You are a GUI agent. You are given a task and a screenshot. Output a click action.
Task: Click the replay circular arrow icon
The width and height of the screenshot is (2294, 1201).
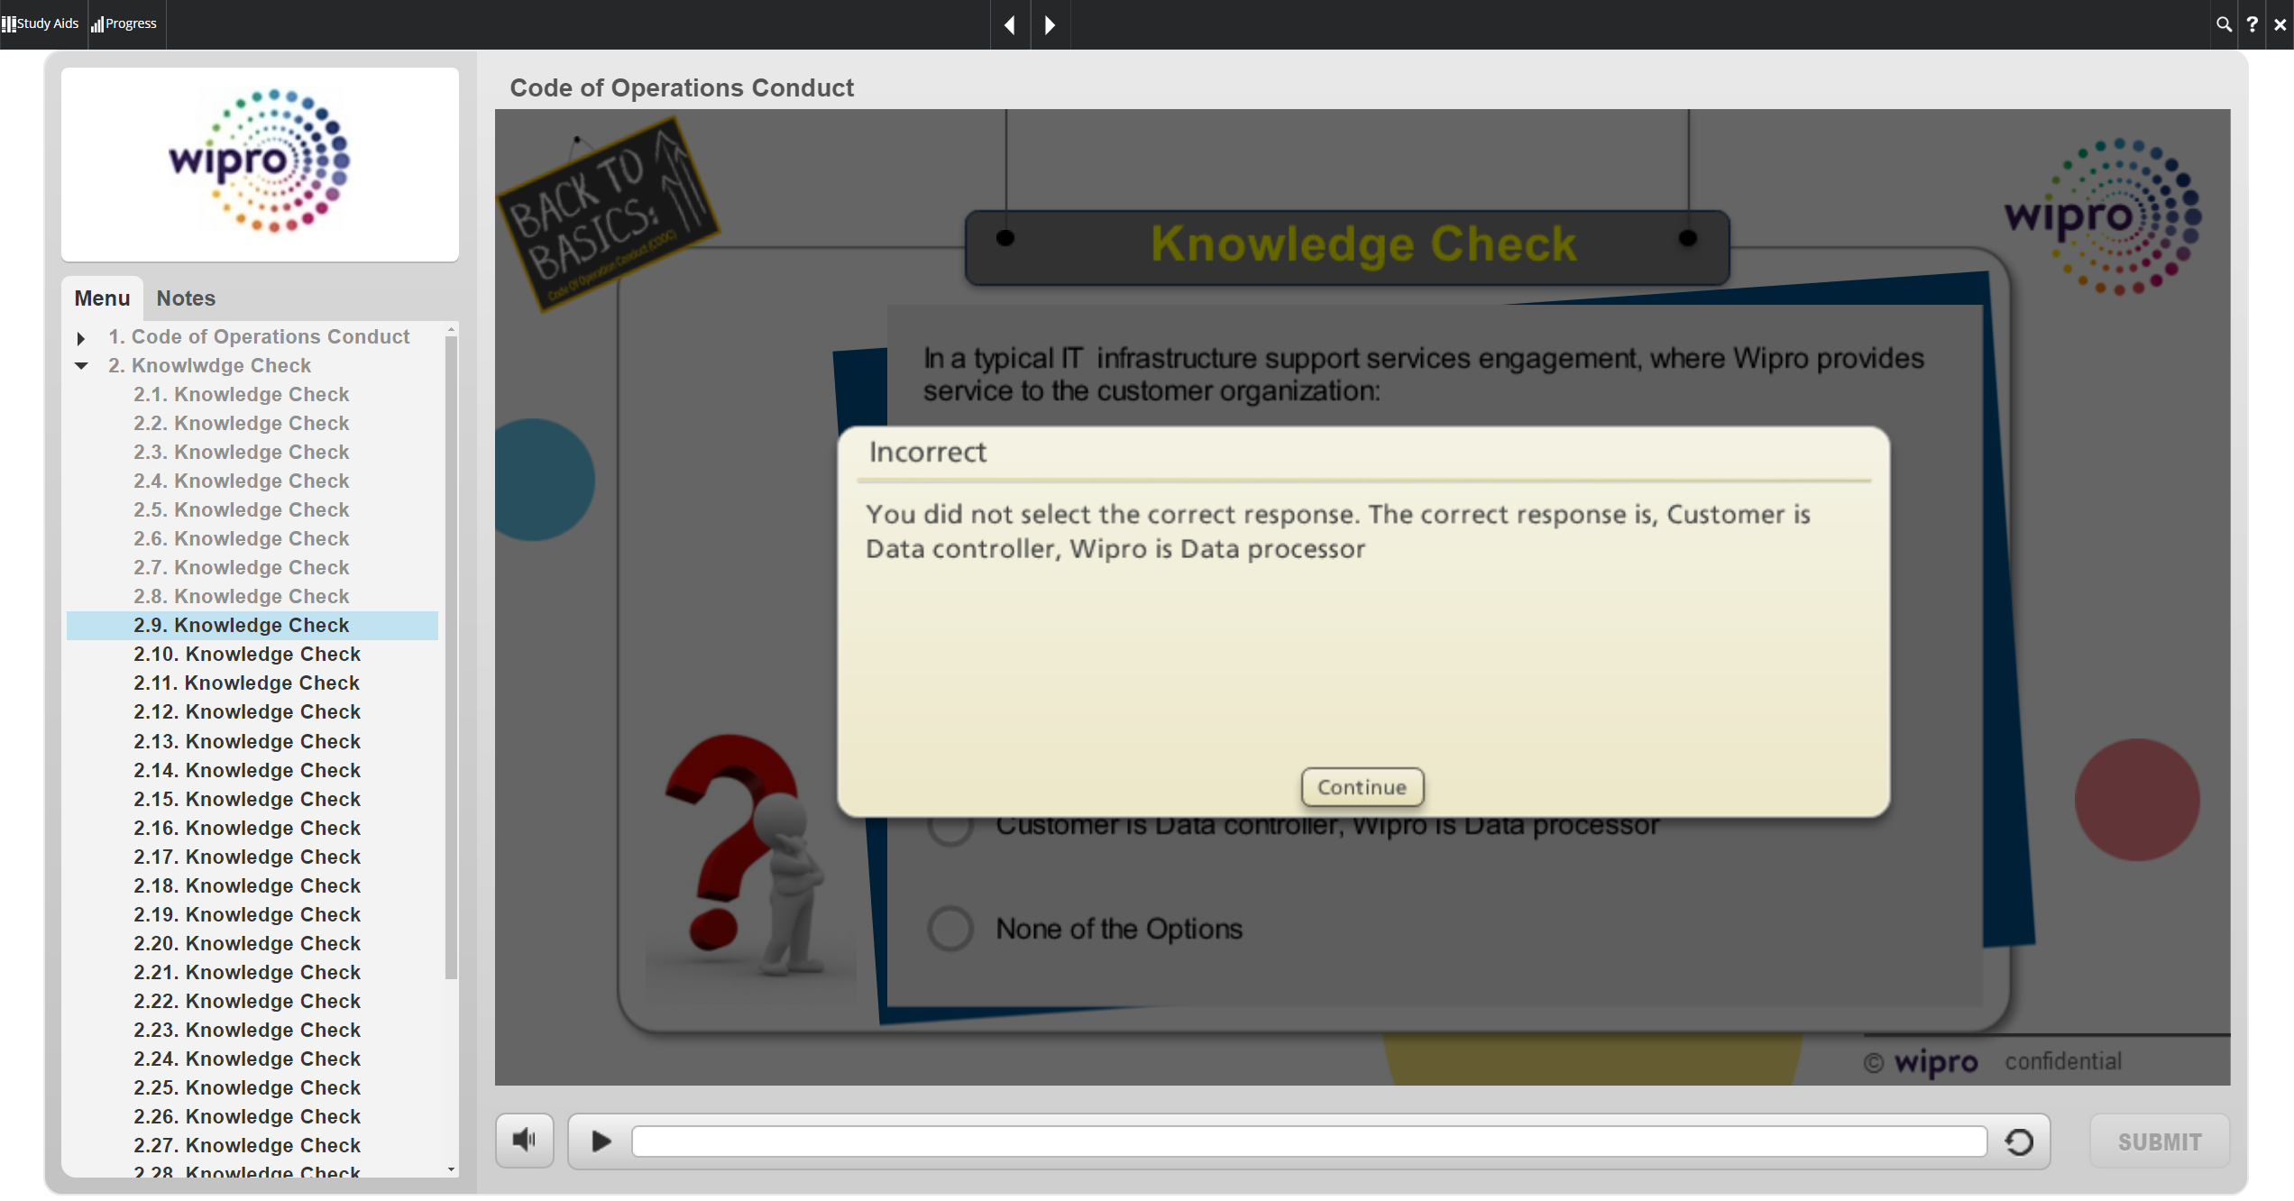point(2019,1141)
